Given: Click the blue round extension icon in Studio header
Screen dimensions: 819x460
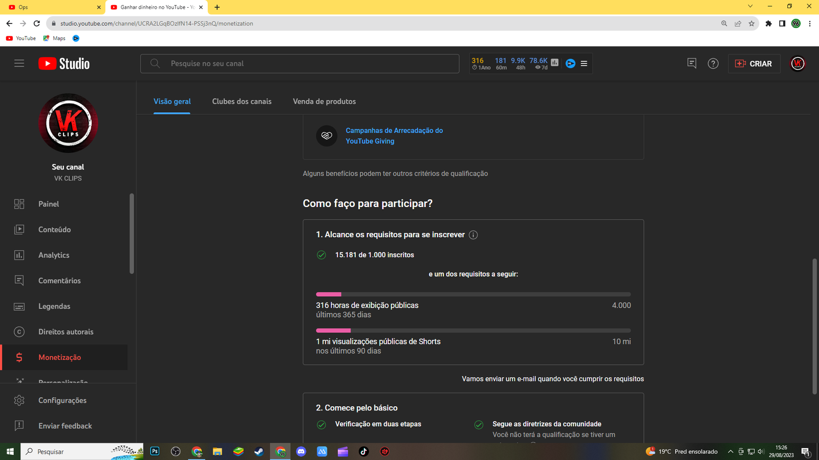Looking at the screenshot, I should [x=570, y=63].
